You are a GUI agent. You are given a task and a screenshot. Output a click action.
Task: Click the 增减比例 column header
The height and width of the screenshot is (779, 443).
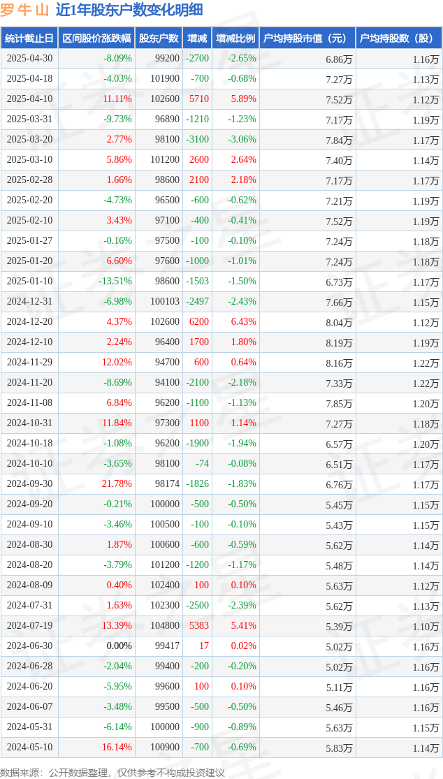tap(235, 38)
